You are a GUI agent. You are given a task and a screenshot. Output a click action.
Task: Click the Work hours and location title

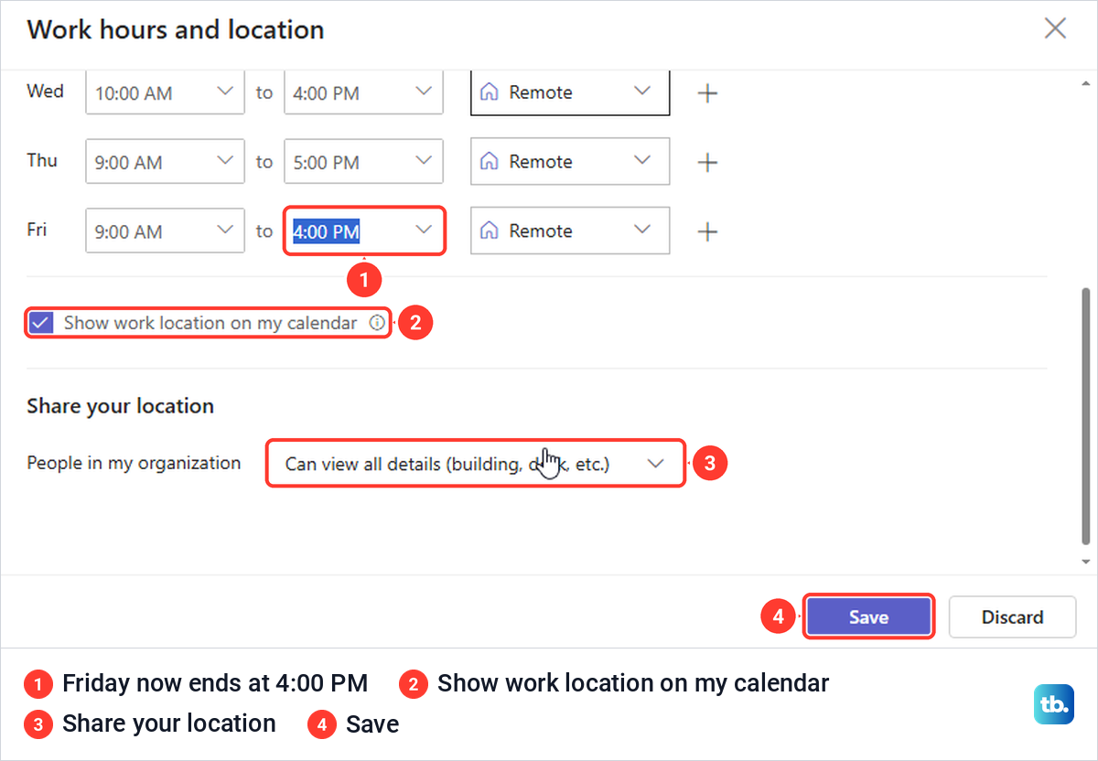(176, 29)
